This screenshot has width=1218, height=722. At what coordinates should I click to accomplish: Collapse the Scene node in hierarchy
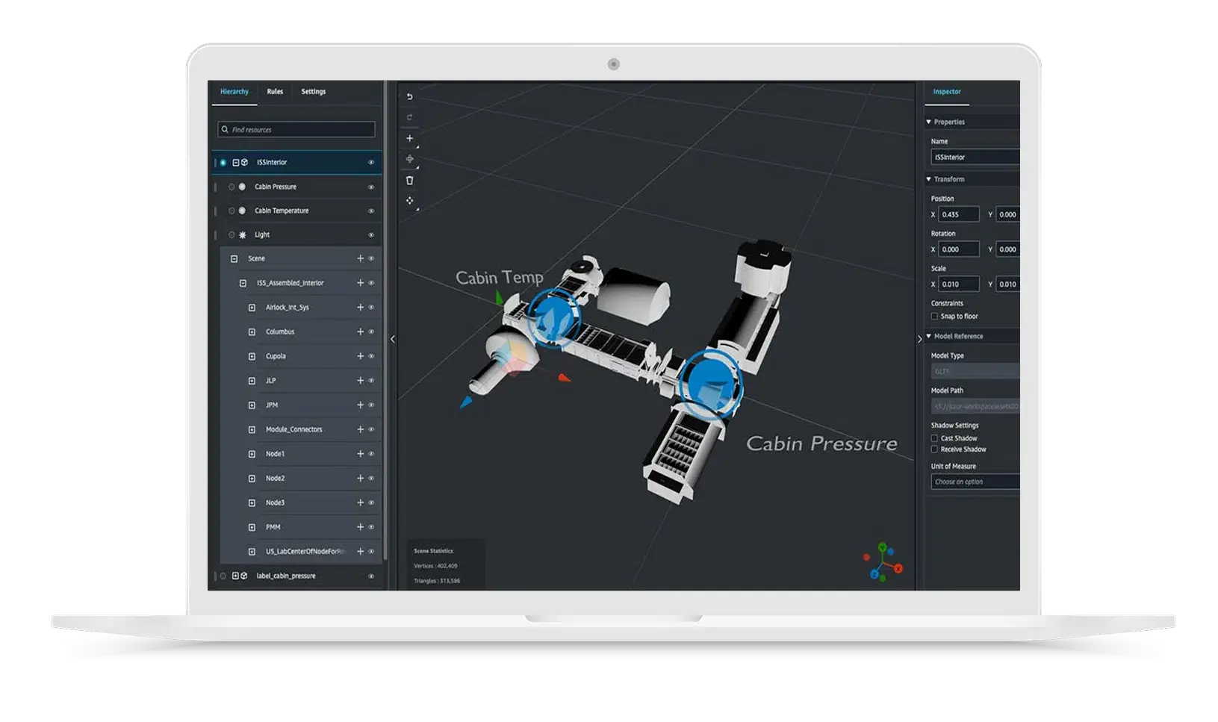coord(234,258)
